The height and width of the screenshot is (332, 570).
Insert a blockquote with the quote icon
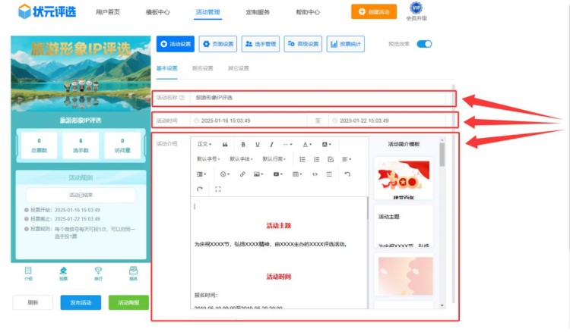point(225,144)
